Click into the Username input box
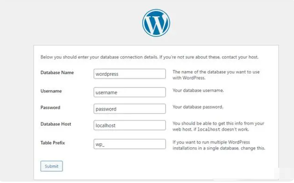This screenshot has width=294, height=183. (x=130, y=92)
